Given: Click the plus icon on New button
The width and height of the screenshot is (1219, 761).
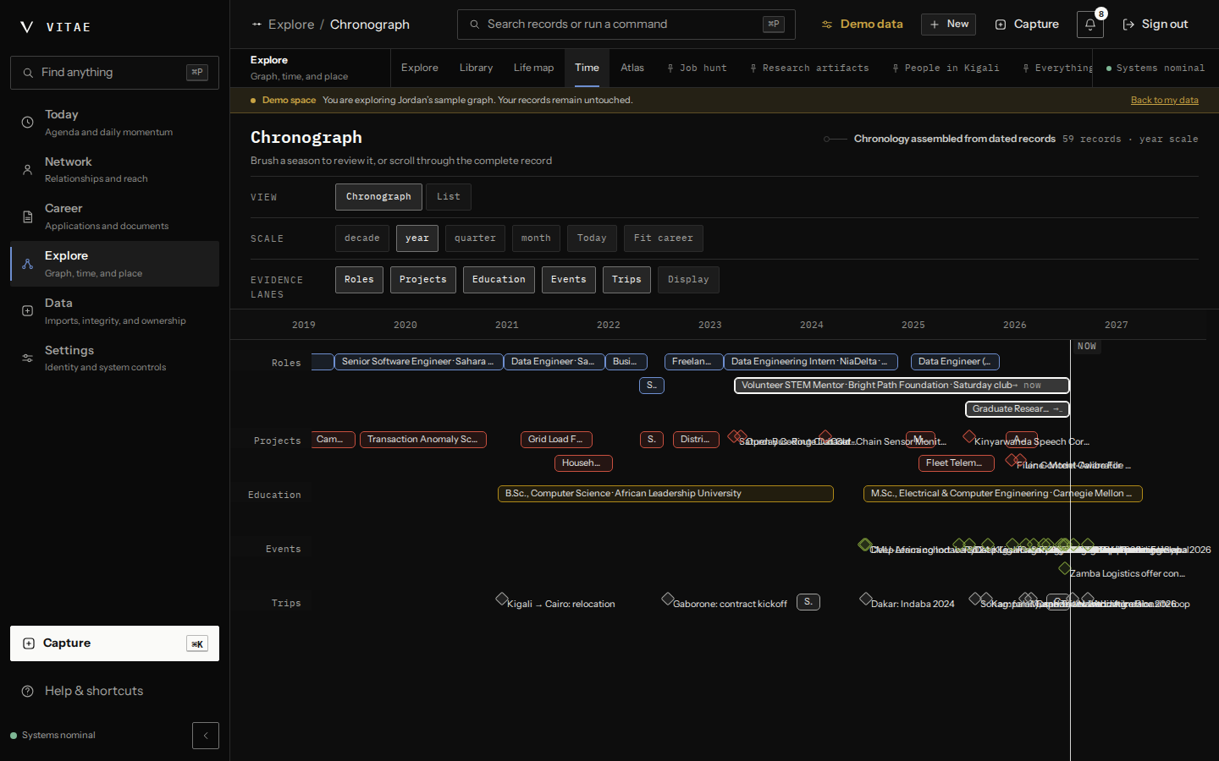Looking at the screenshot, I should tap(935, 25).
